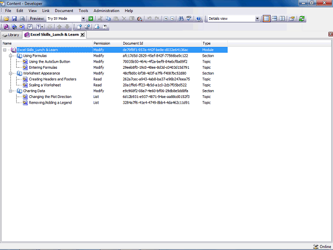Open the Preview mode dropdown
This screenshot has width=333, height=250.
click(83, 19)
